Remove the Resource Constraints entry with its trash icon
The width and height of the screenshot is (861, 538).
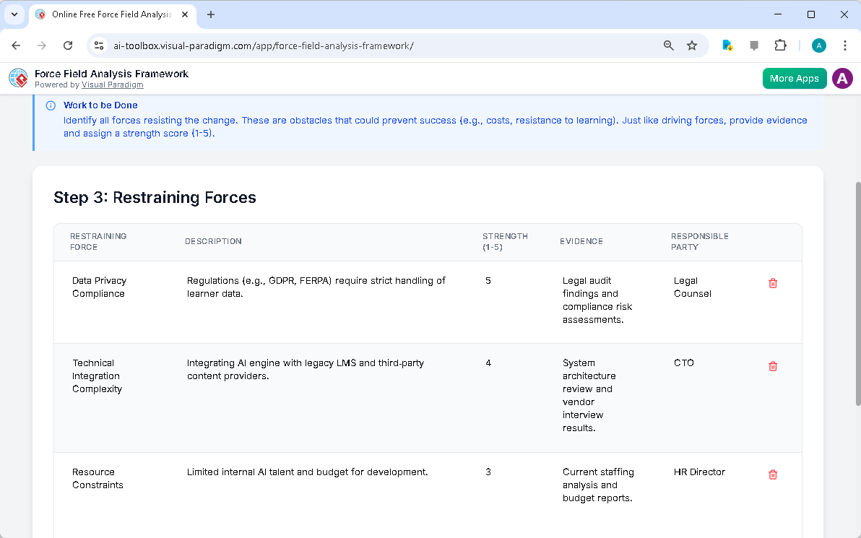pyautogui.click(x=773, y=474)
